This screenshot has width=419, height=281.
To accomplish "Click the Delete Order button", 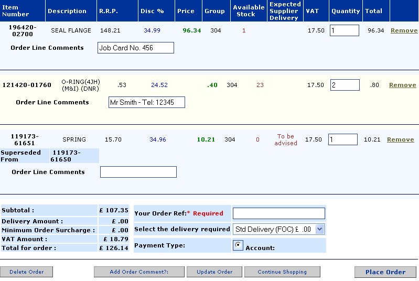I will pyautogui.click(x=26, y=272).
